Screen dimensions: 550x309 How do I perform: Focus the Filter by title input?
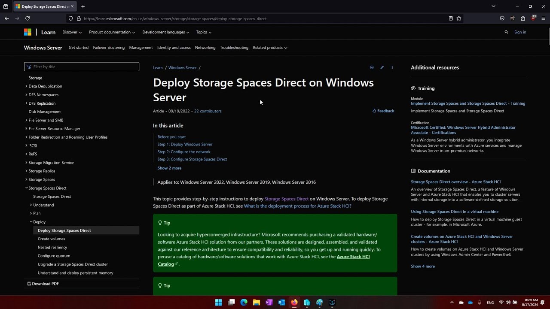82,67
